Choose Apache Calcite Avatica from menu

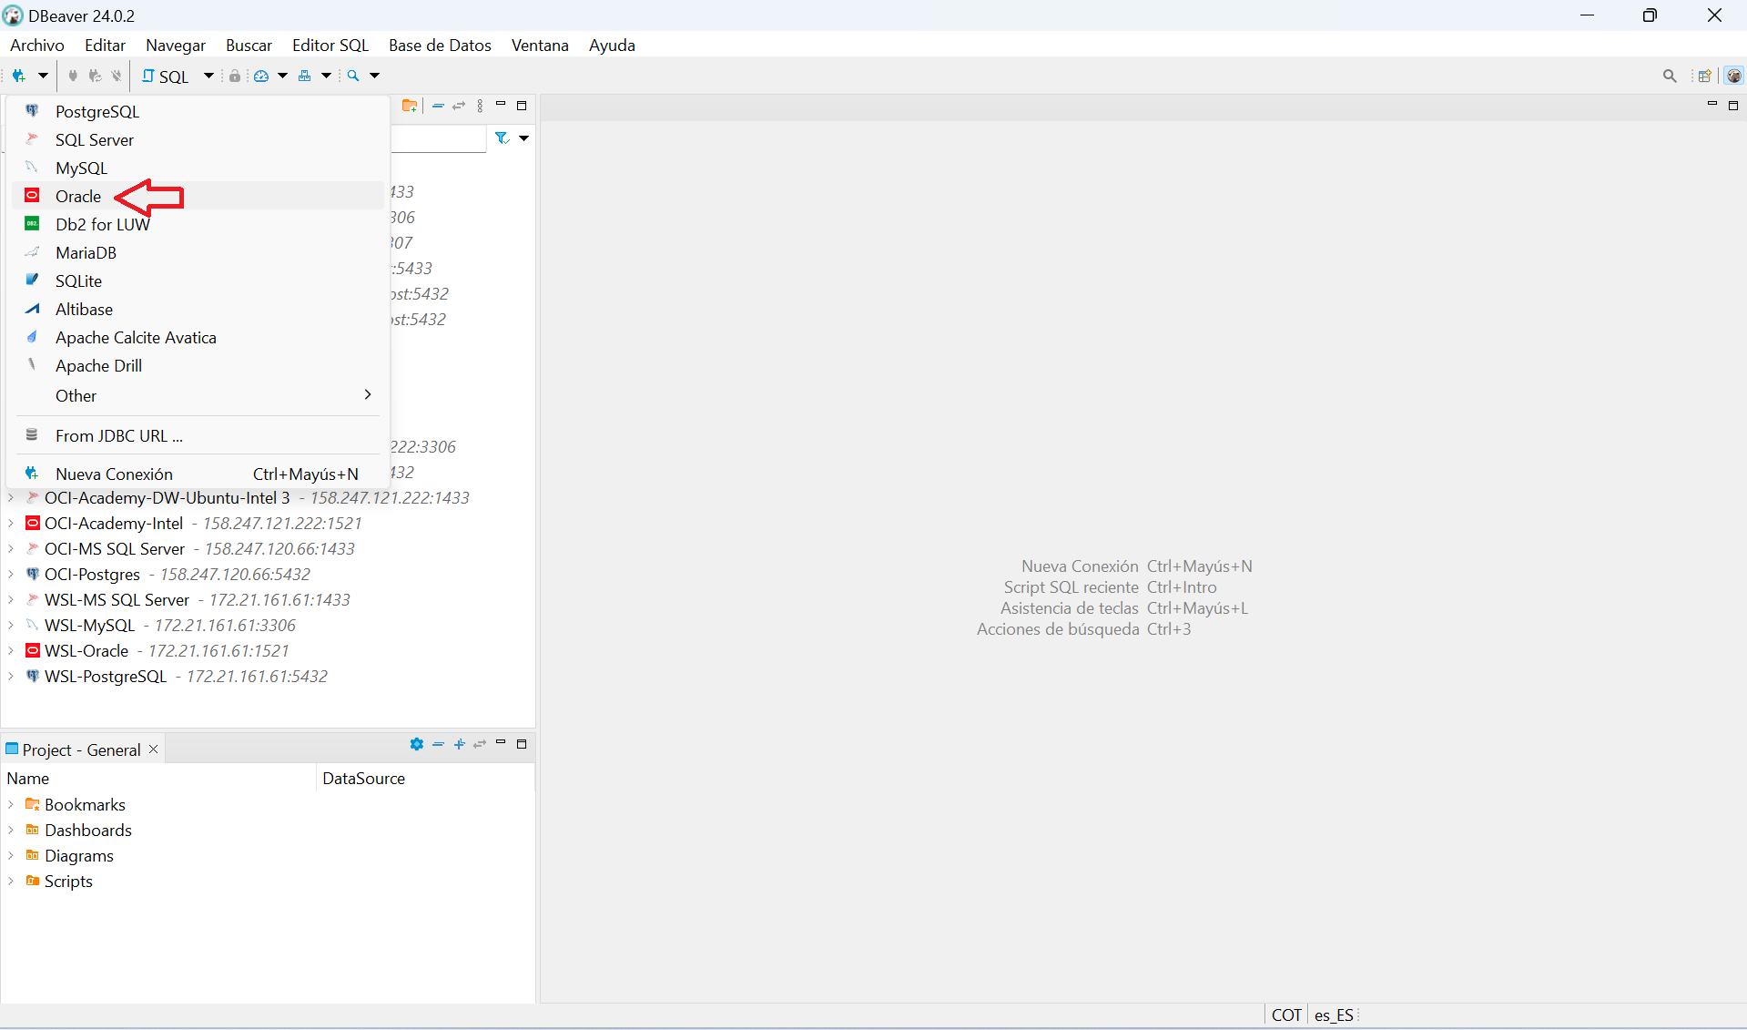(x=198, y=337)
